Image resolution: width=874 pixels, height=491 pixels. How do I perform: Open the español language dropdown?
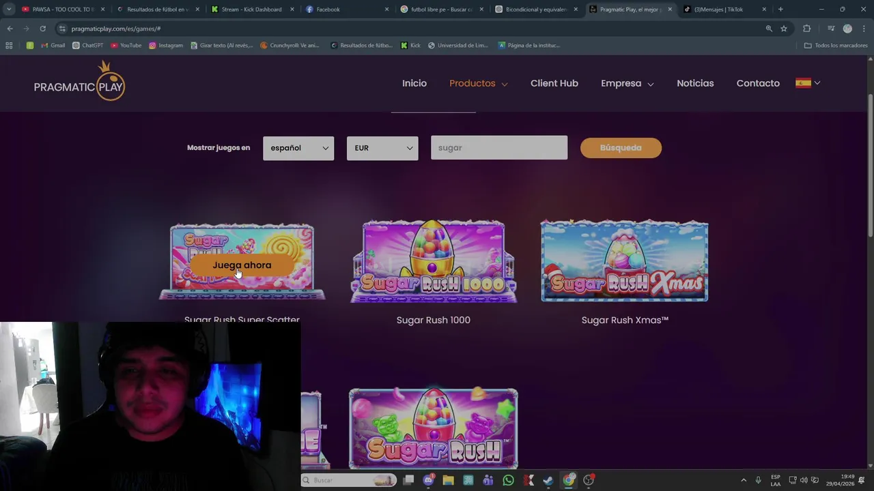point(298,148)
